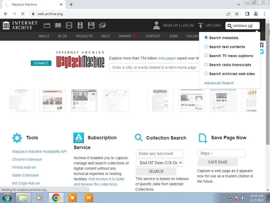Toggle the Chrome side panel
The image size is (270, 203).
pos(247,14)
